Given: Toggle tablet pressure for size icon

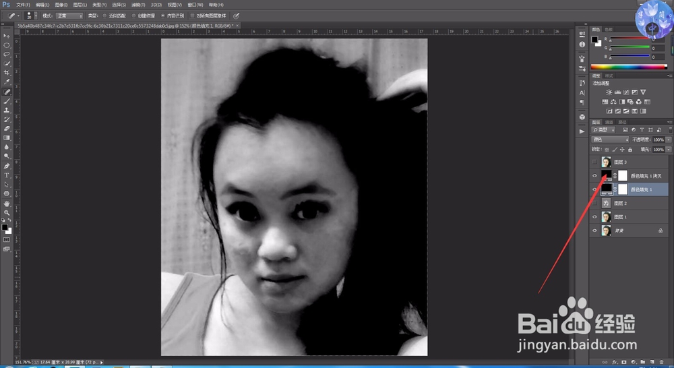Looking at the screenshot, I should point(236,16).
